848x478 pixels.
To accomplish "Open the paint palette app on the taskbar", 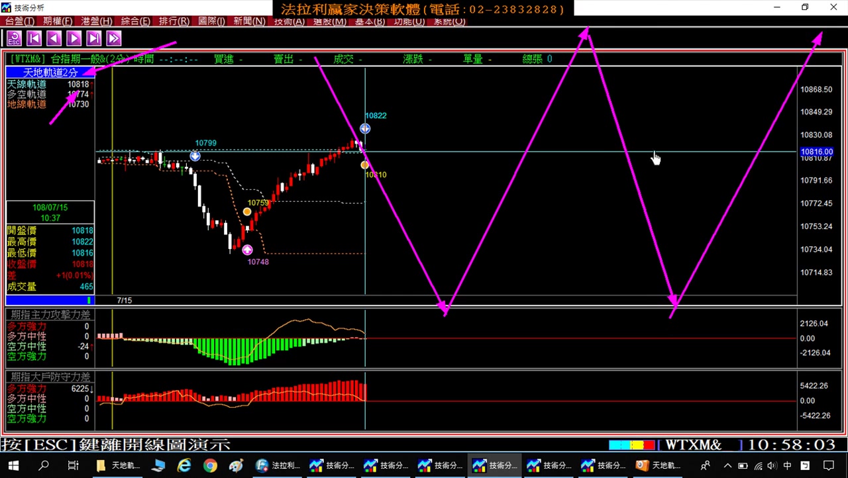I will point(236,466).
